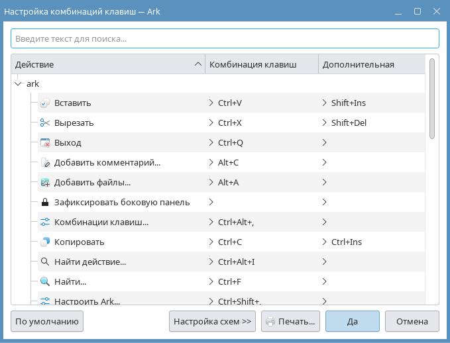Focus the search text field
Screen dimensions: 450x343
click(x=225, y=38)
